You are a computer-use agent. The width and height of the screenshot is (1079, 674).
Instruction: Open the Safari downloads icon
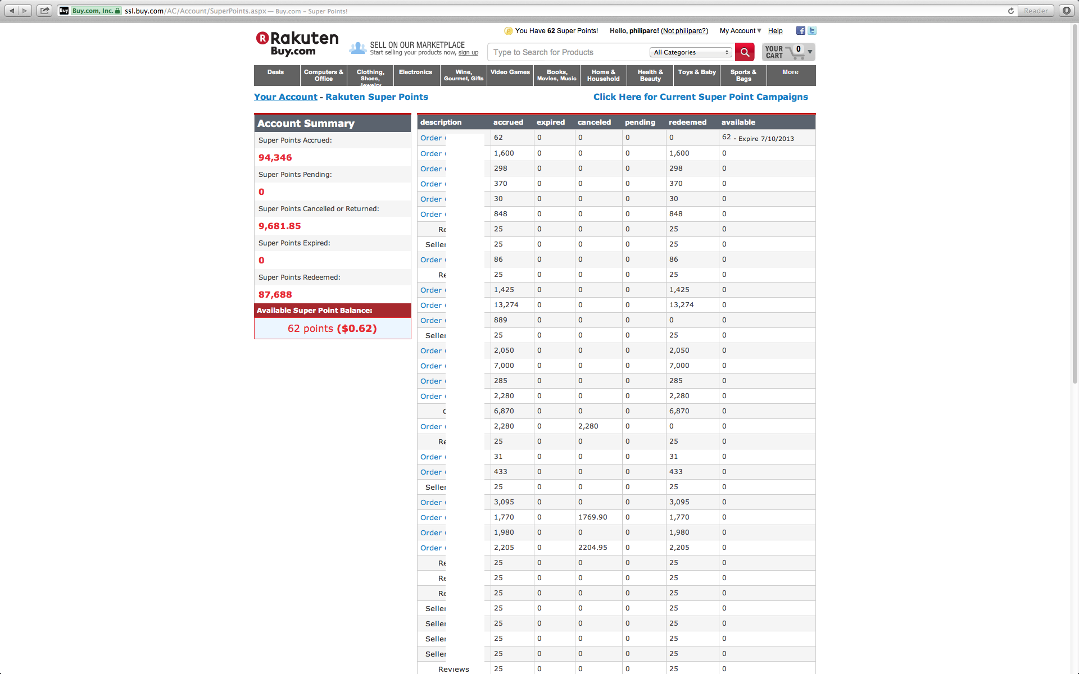(1066, 11)
